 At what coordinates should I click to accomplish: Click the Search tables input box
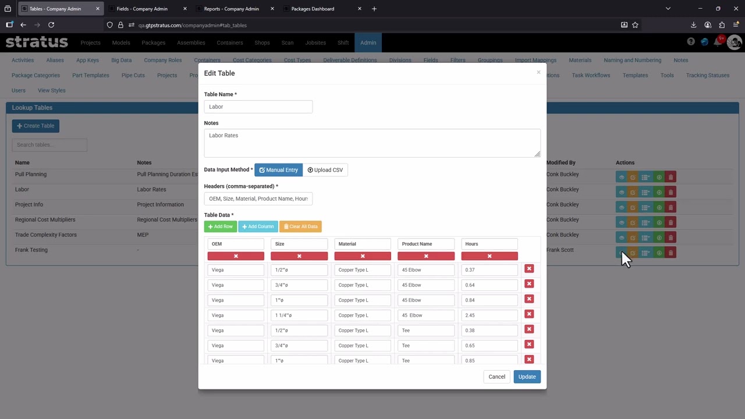pos(49,144)
